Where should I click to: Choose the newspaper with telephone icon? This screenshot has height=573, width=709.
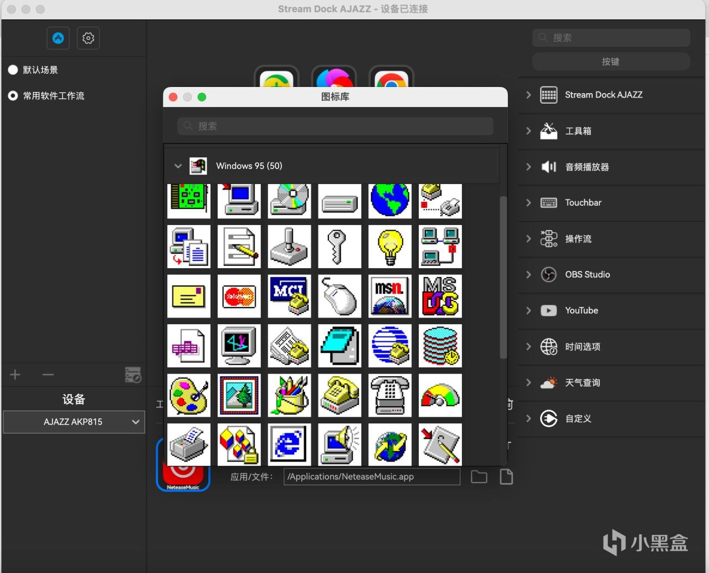point(290,346)
